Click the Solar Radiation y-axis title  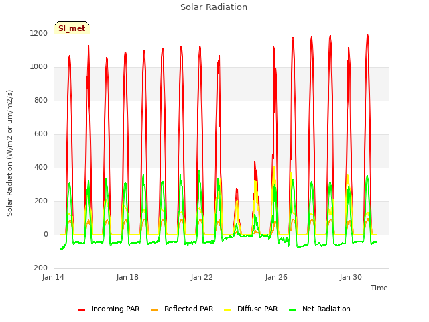point(9,153)
